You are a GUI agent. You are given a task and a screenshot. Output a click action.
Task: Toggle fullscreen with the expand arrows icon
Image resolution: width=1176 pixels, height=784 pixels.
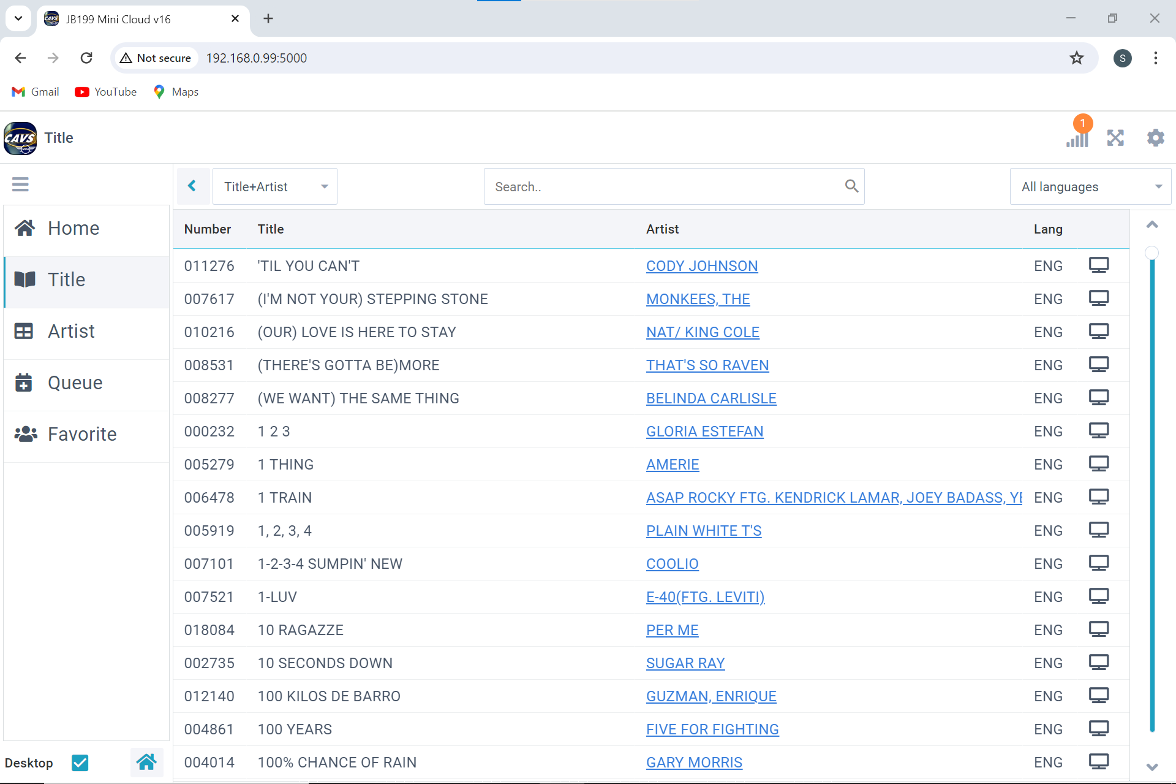tap(1115, 137)
